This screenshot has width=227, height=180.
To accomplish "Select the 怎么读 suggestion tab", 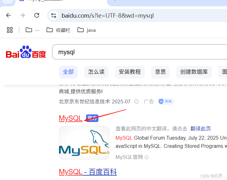I will tap(96, 72).
